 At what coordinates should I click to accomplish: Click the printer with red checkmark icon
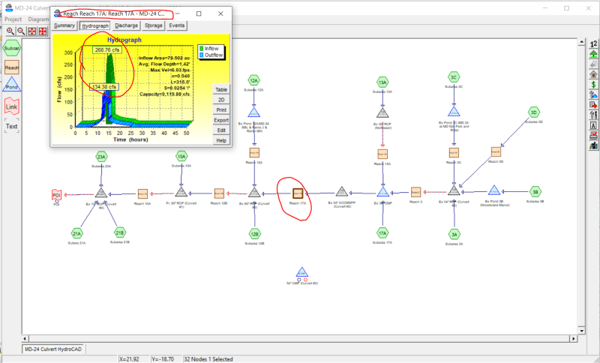coord(593,135)
